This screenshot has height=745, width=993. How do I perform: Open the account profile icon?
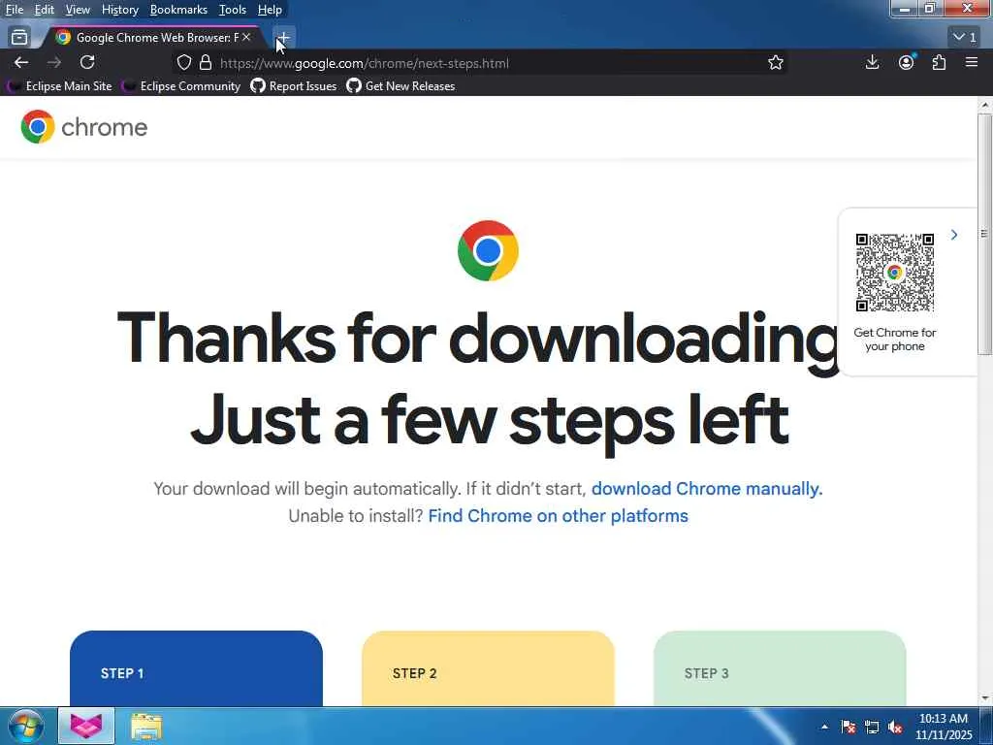click(x=907, y=62)
